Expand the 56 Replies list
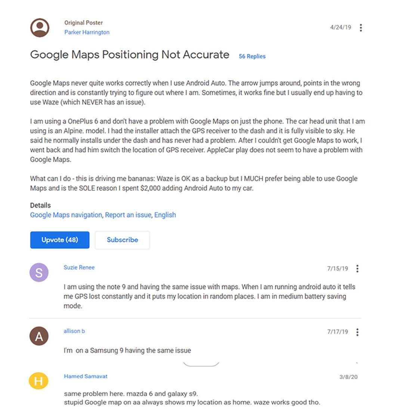This screenshot has height=415, width=415. [x=252, y=56]
